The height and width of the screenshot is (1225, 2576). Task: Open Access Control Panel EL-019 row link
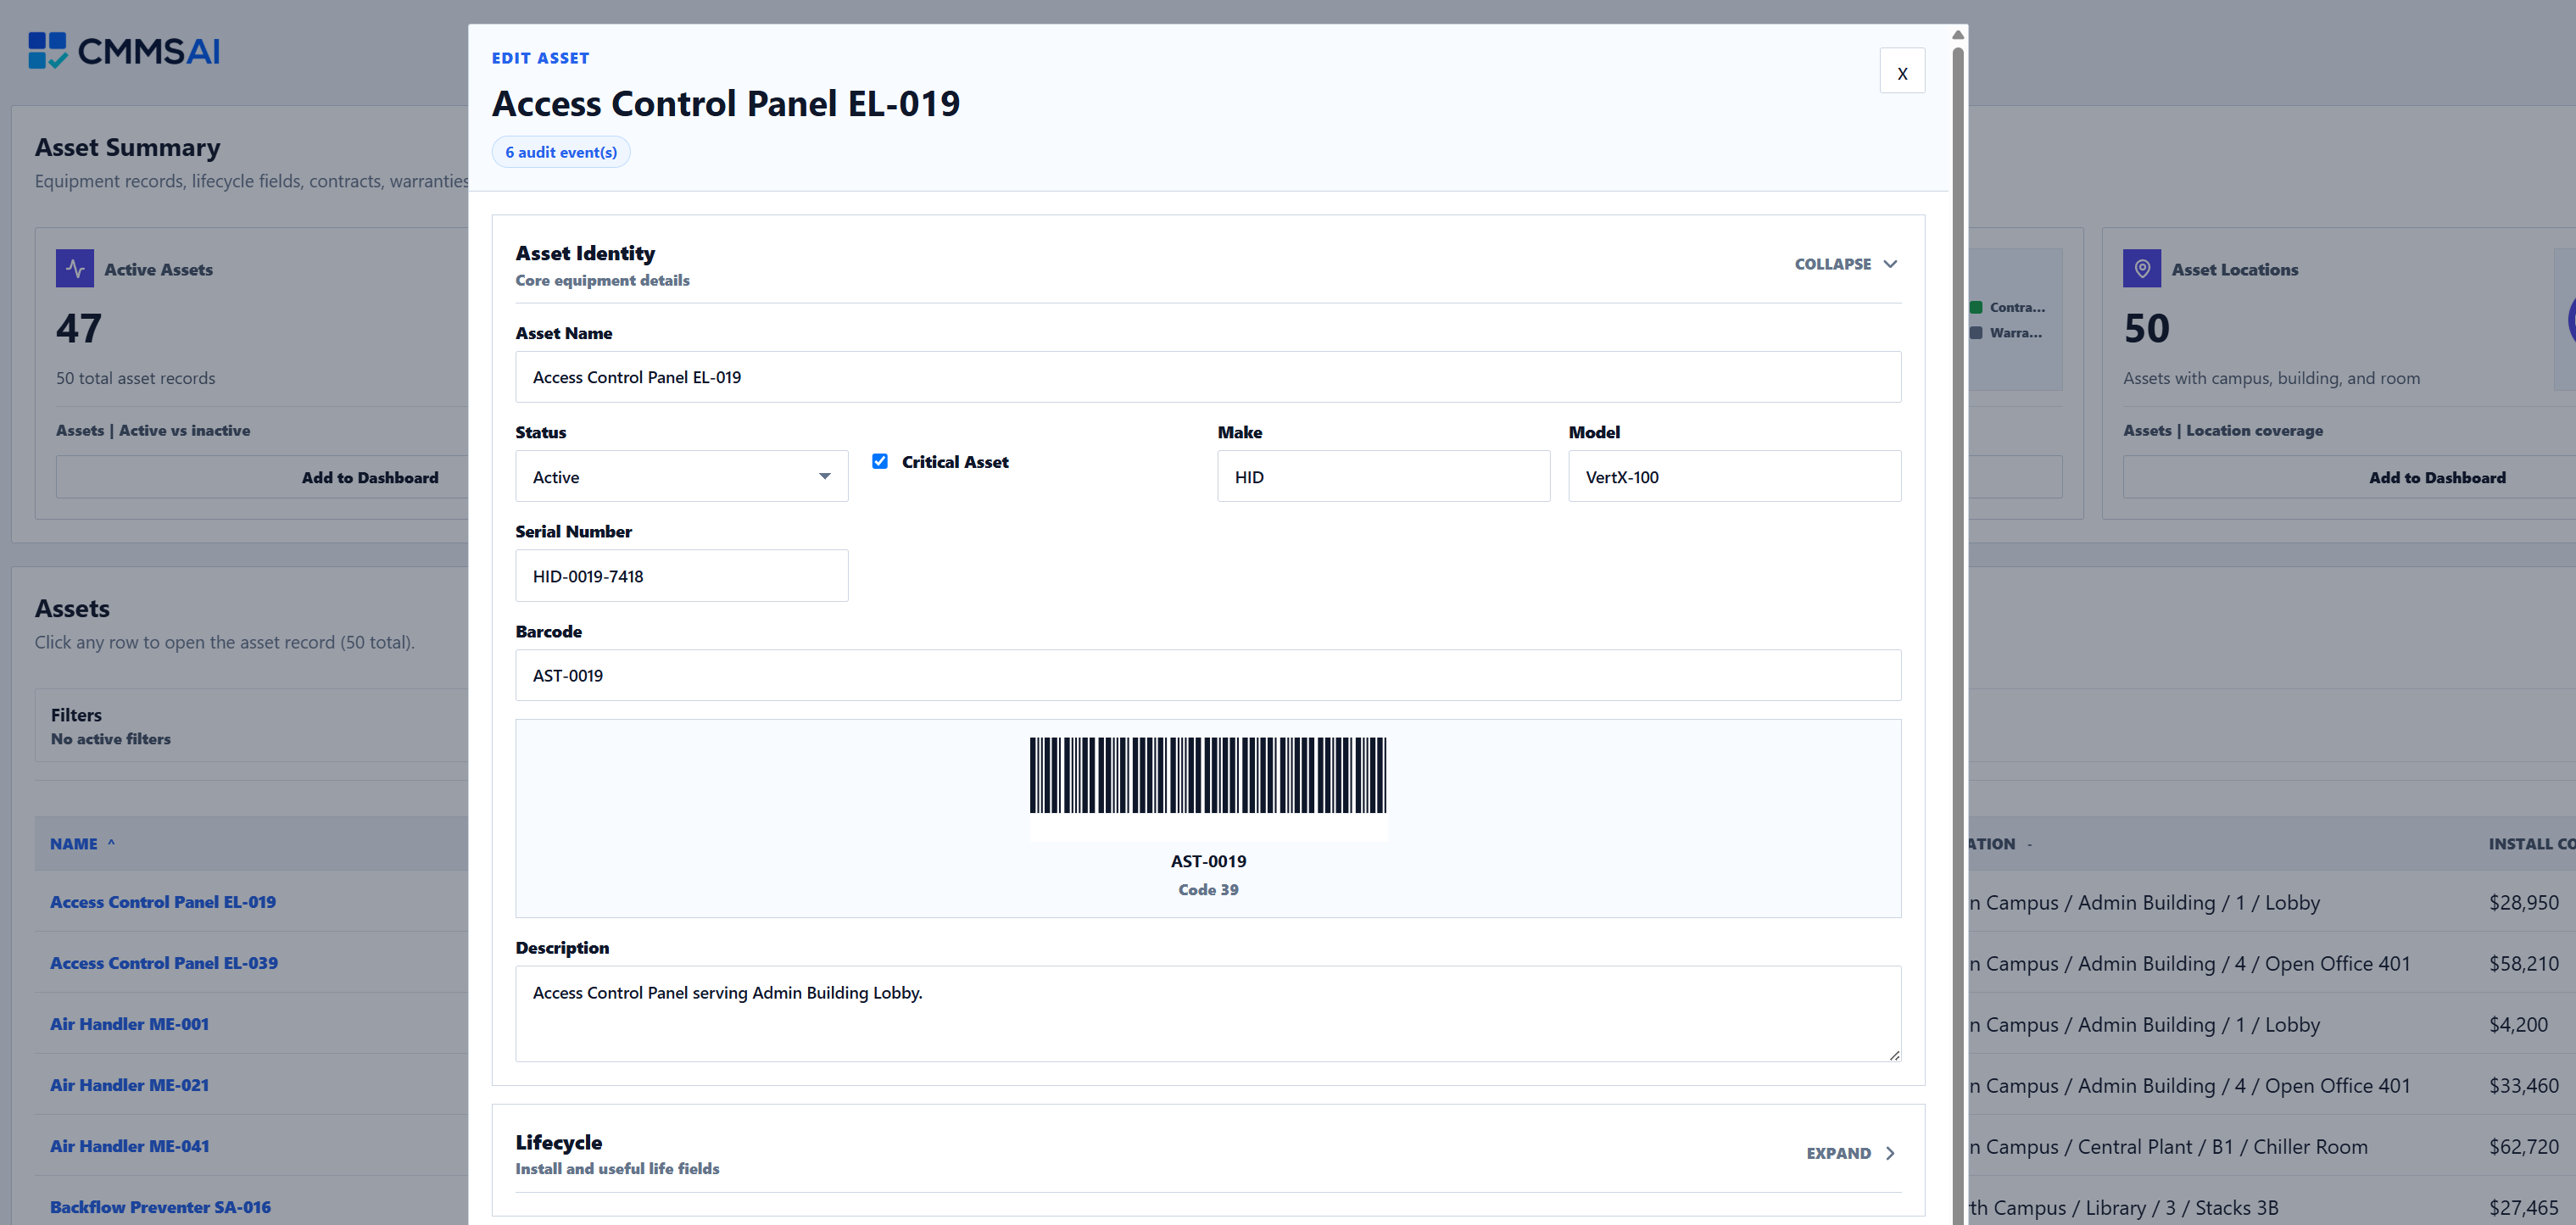click(163, 901)
